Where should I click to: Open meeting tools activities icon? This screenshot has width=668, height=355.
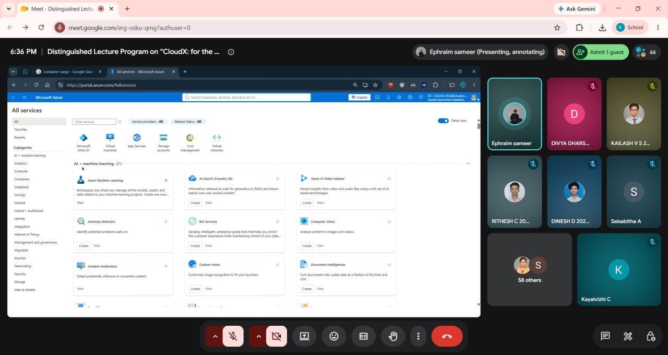tap(628, 336)
